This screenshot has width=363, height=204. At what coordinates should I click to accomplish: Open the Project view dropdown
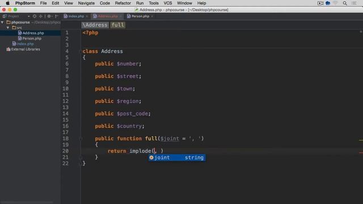[x=28, y=16]
